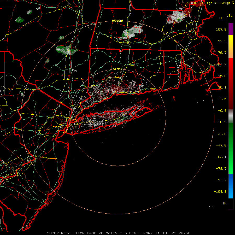
Task: Click the purple top segment of color bar
Action: point(231,29)
